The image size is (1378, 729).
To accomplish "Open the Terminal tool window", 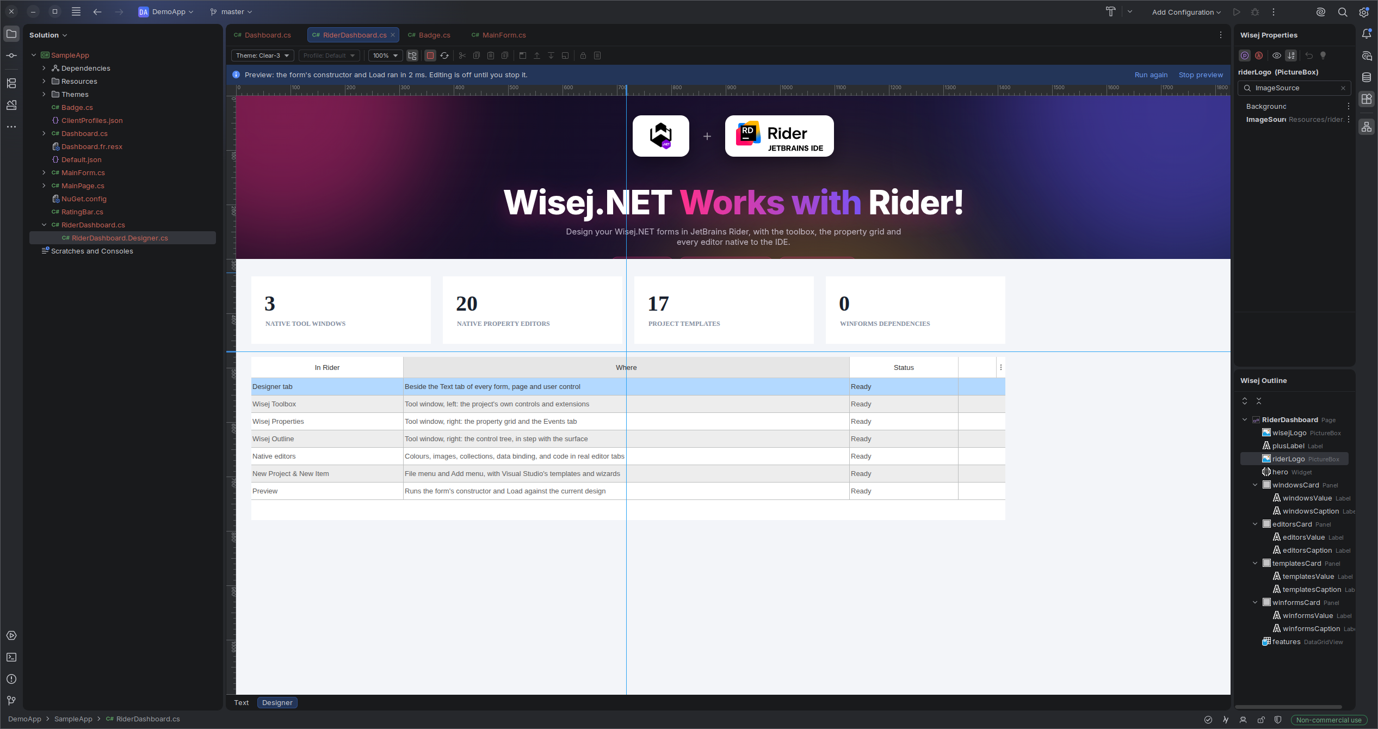I will tap(11, 657).
